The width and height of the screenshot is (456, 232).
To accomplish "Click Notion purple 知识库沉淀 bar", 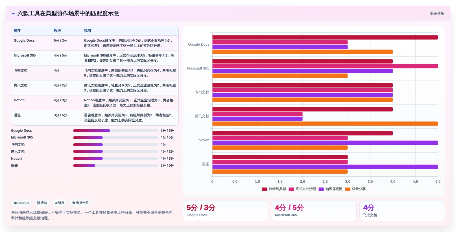I will [x=325, y=143].
